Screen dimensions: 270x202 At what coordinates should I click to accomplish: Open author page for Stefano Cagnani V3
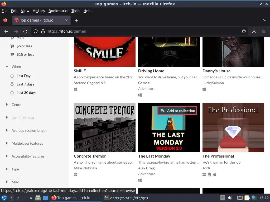(x=90, y=83)
